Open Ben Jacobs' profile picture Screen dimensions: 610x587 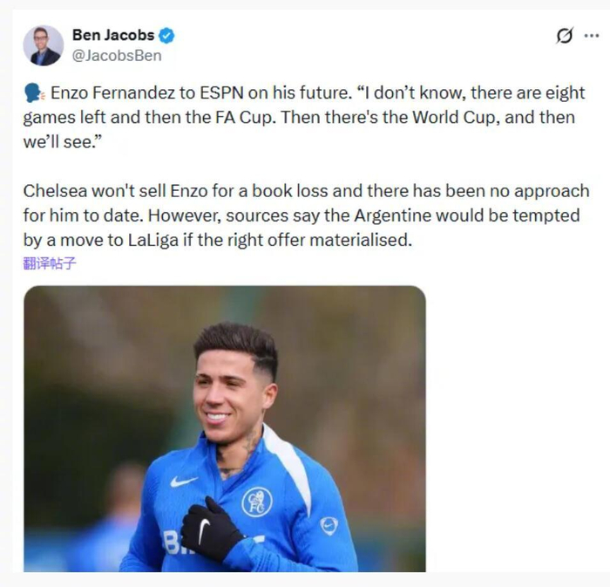coord(43,45)
